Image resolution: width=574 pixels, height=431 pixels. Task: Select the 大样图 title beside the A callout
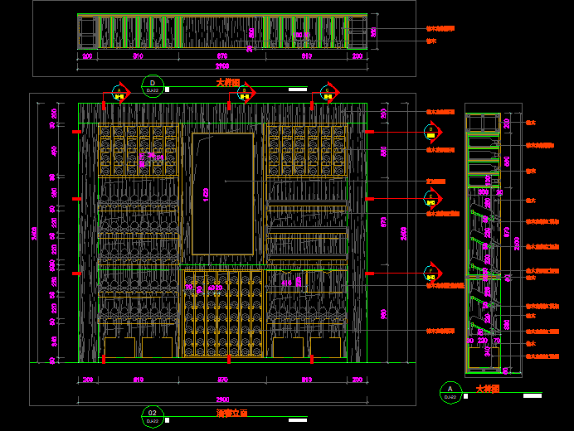488,389
